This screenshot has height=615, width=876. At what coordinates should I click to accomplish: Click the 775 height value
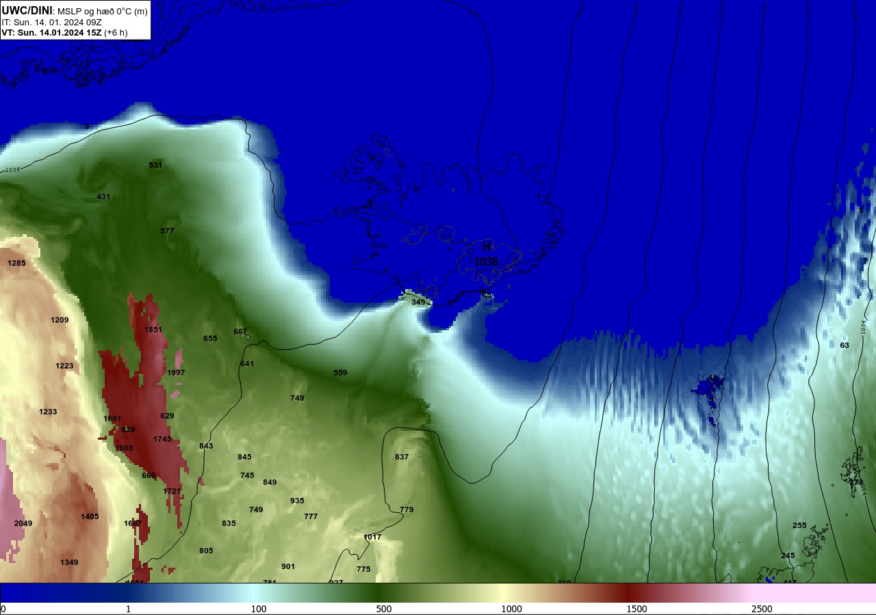(x=363, y=569)
